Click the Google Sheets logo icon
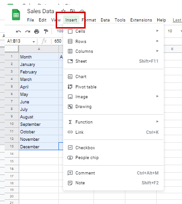 click(16, 15)
